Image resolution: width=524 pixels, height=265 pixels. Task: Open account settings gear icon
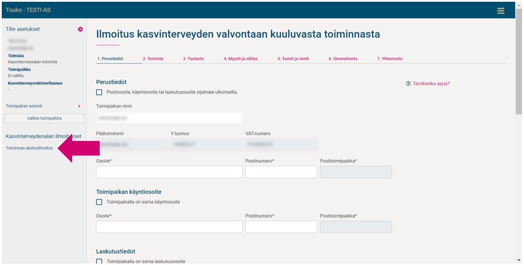click(80, 29)
